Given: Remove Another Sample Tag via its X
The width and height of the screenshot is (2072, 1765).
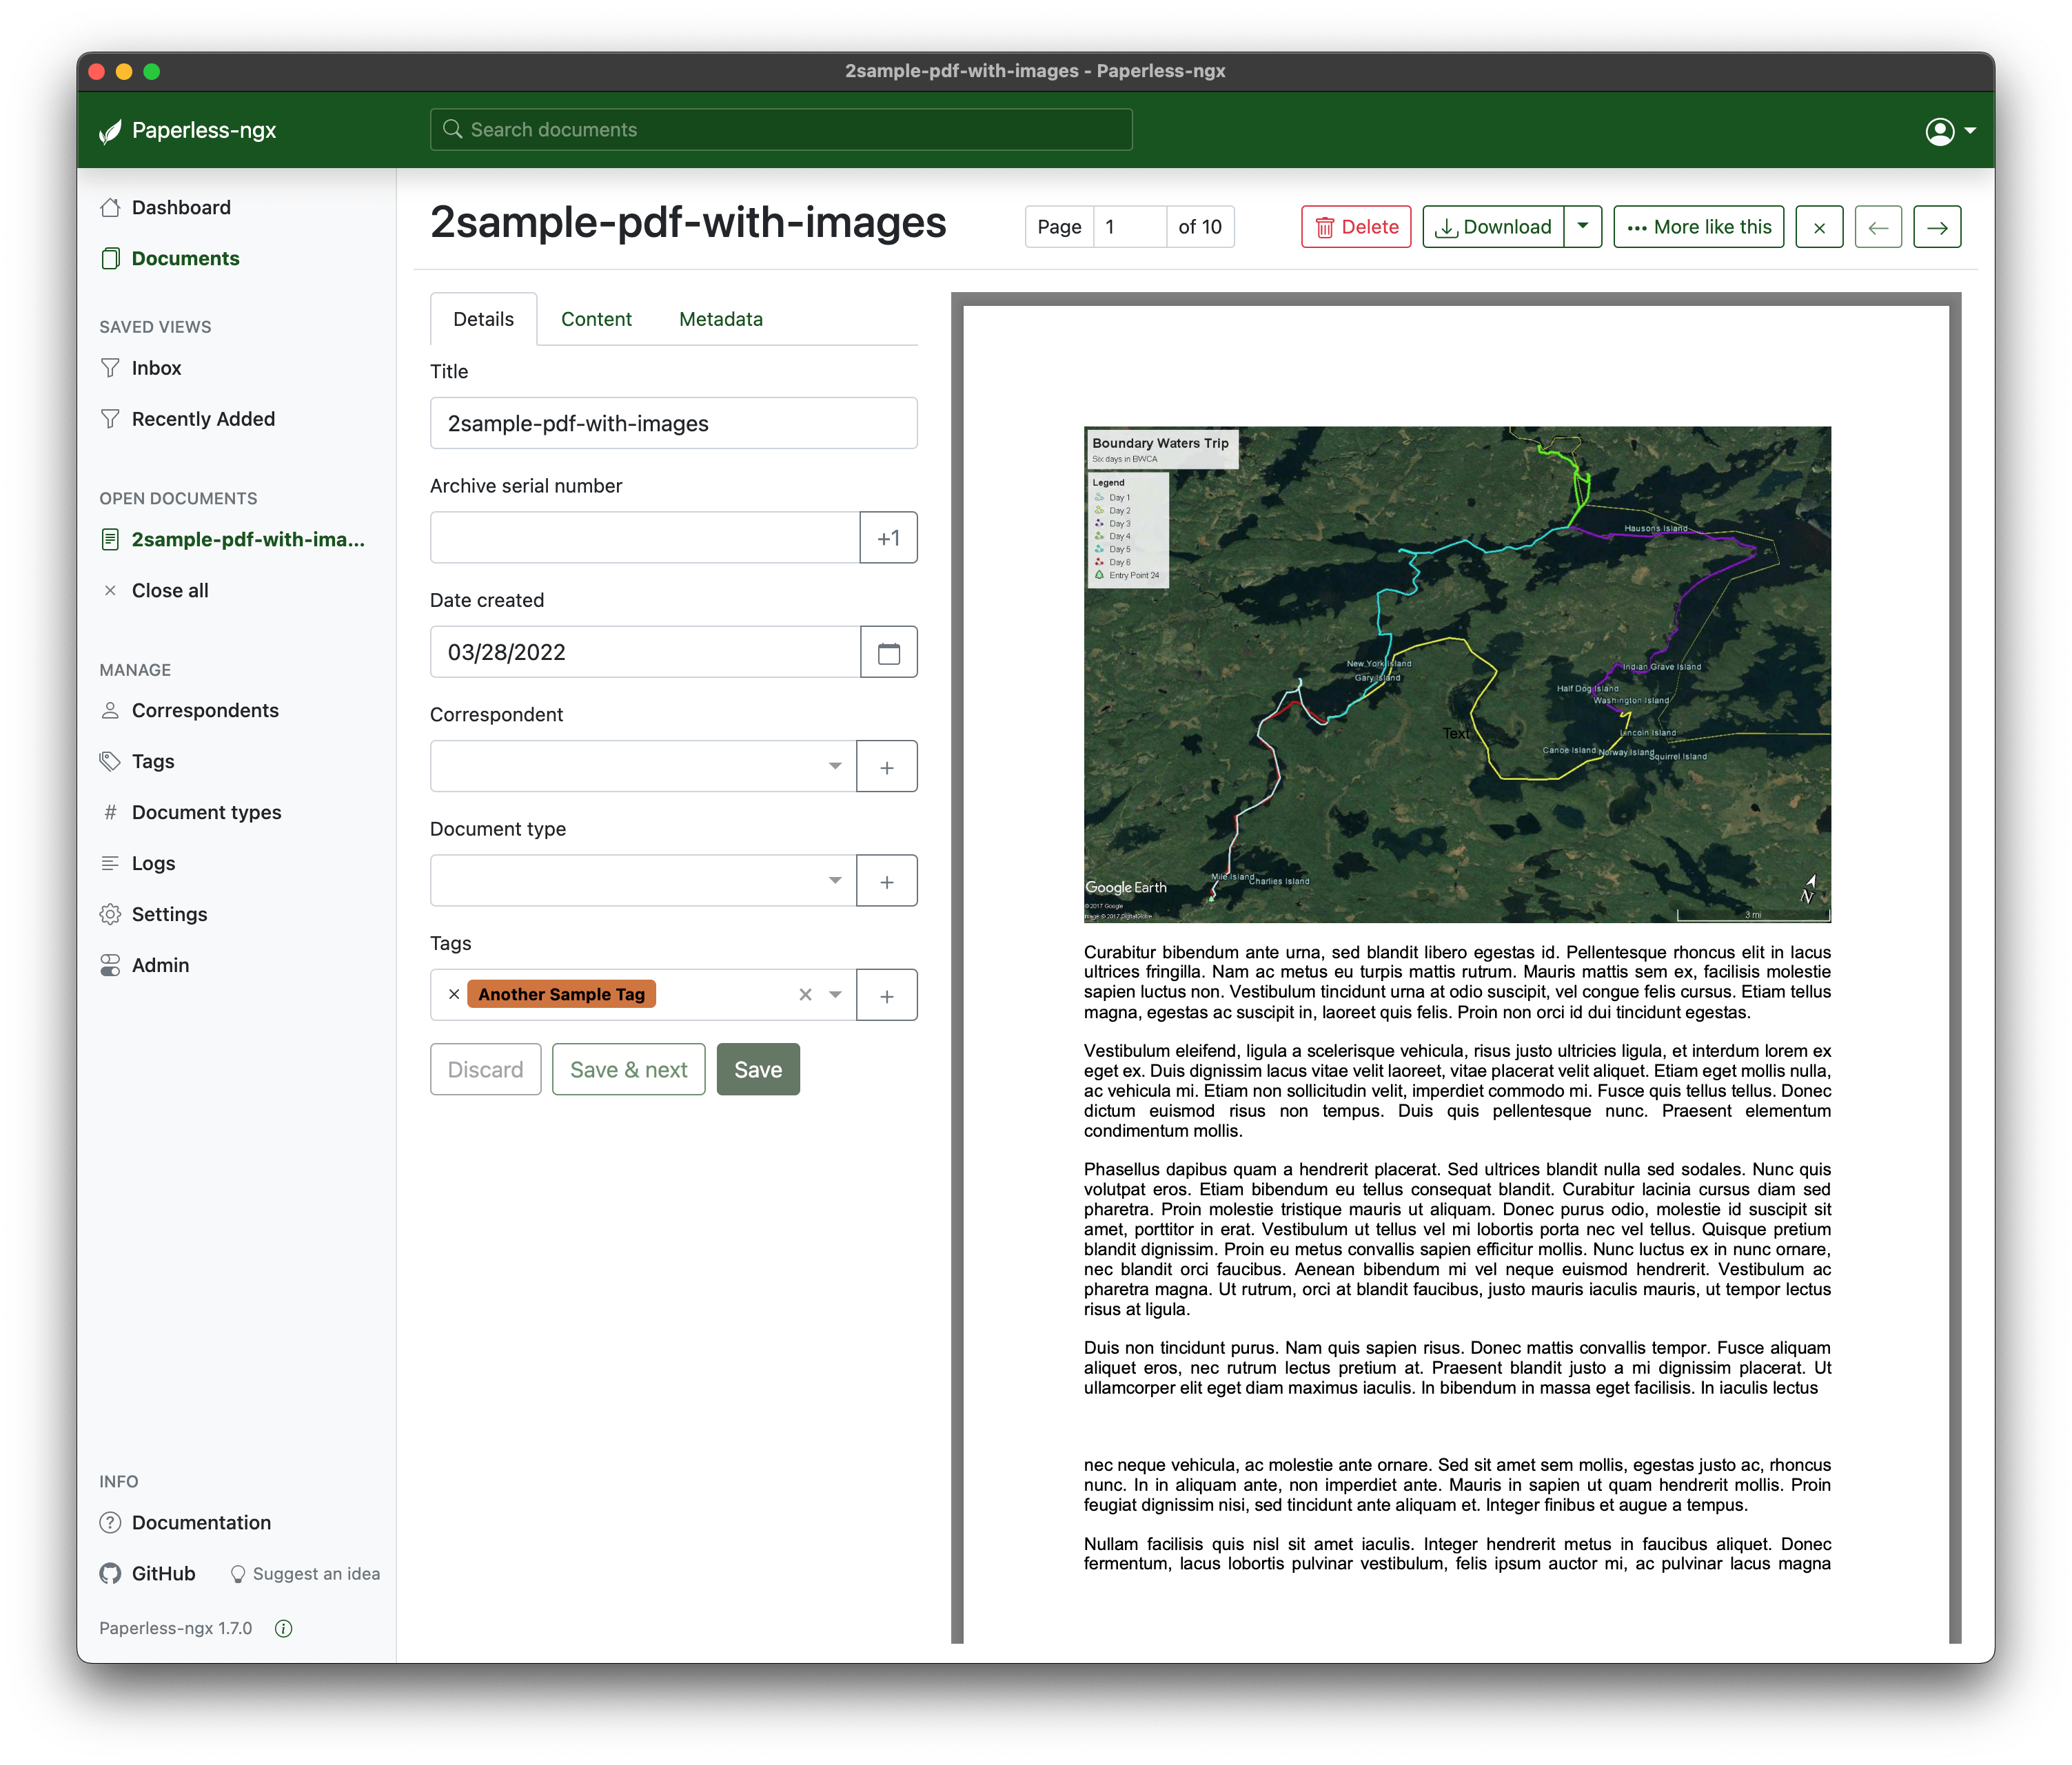Looking at the screenshot, I should [454, 994].
